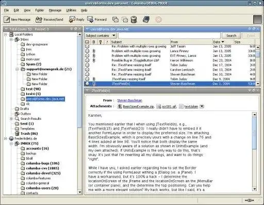Open the Help menu

tap(84, 10)
